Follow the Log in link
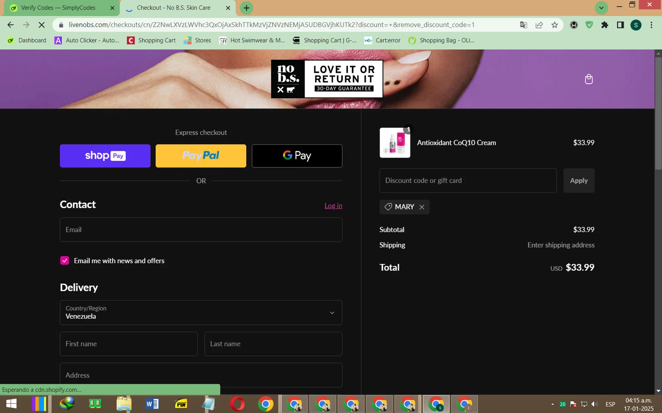Viewport: 662px width, 413px height. click(333, 206)
